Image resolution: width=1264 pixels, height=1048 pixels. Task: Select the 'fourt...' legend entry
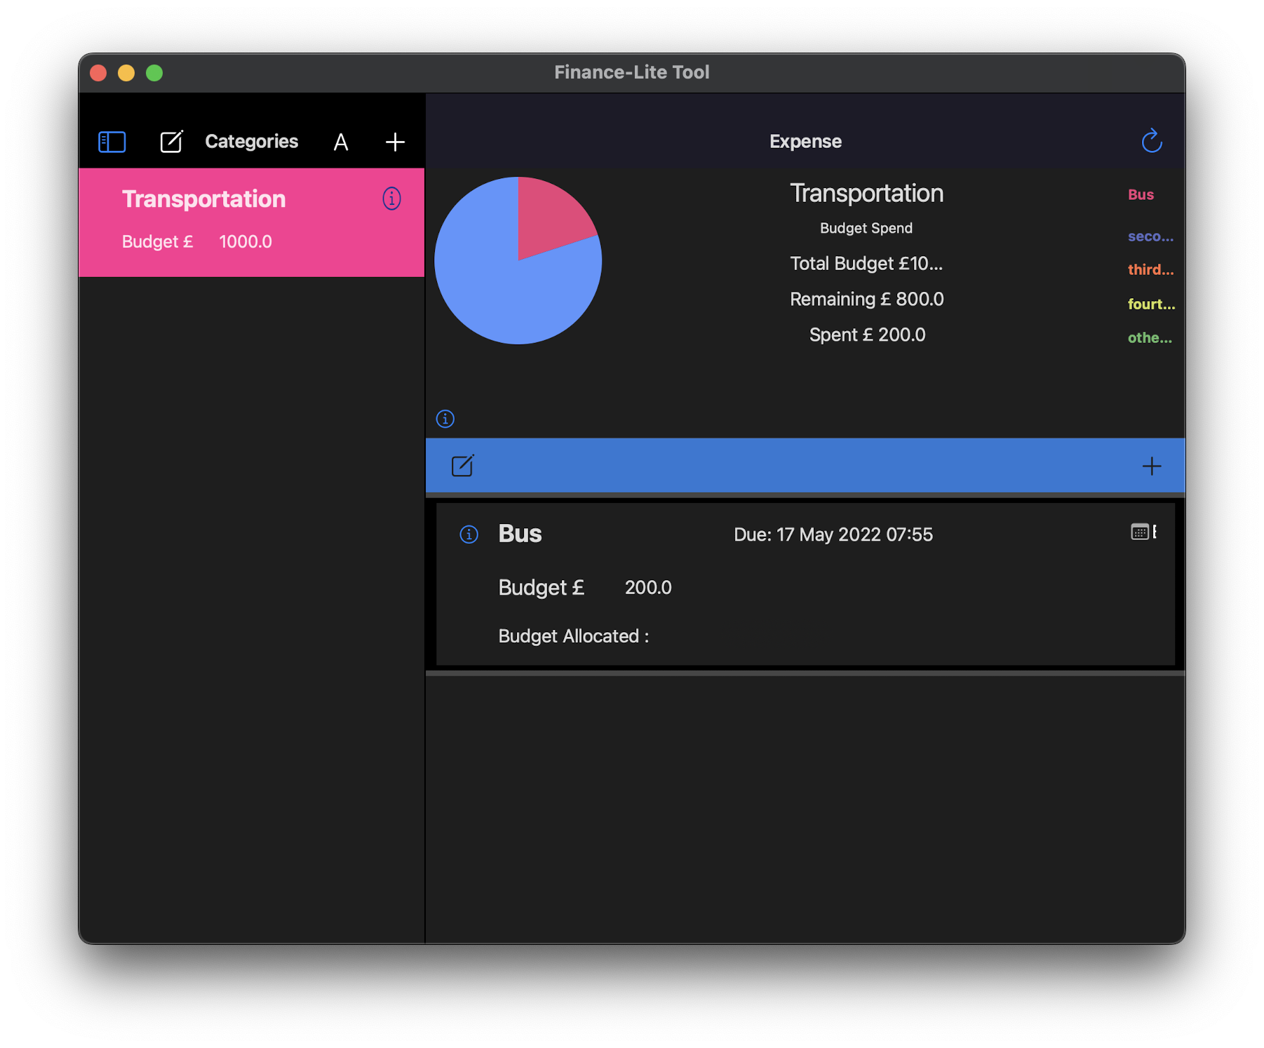[1151, 304]
